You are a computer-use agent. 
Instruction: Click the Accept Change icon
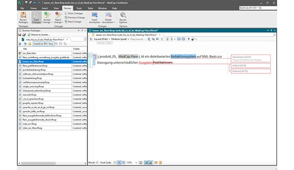coord(47,15)
